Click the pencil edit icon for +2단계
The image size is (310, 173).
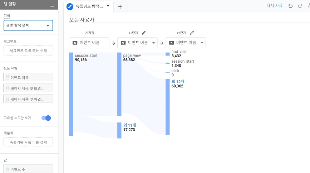pos(192,33)
